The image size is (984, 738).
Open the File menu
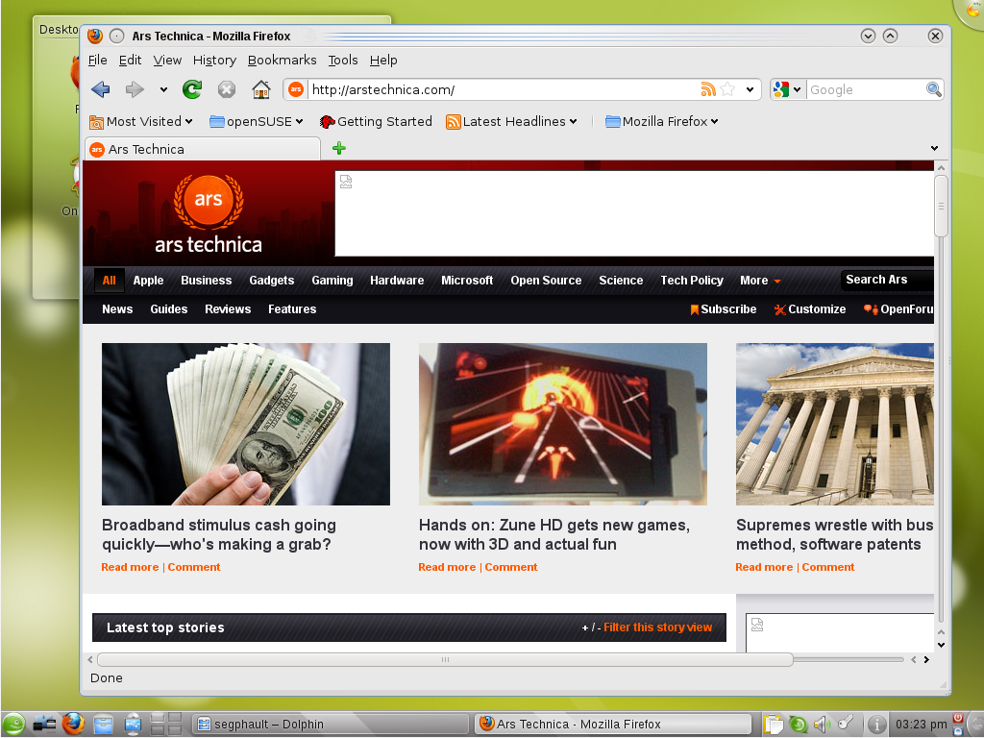coord(97,61)
